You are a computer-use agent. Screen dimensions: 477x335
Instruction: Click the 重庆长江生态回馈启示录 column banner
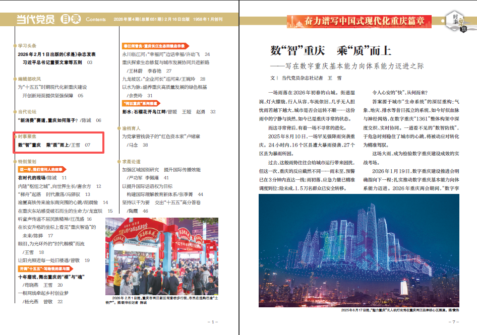click(156, 45)
